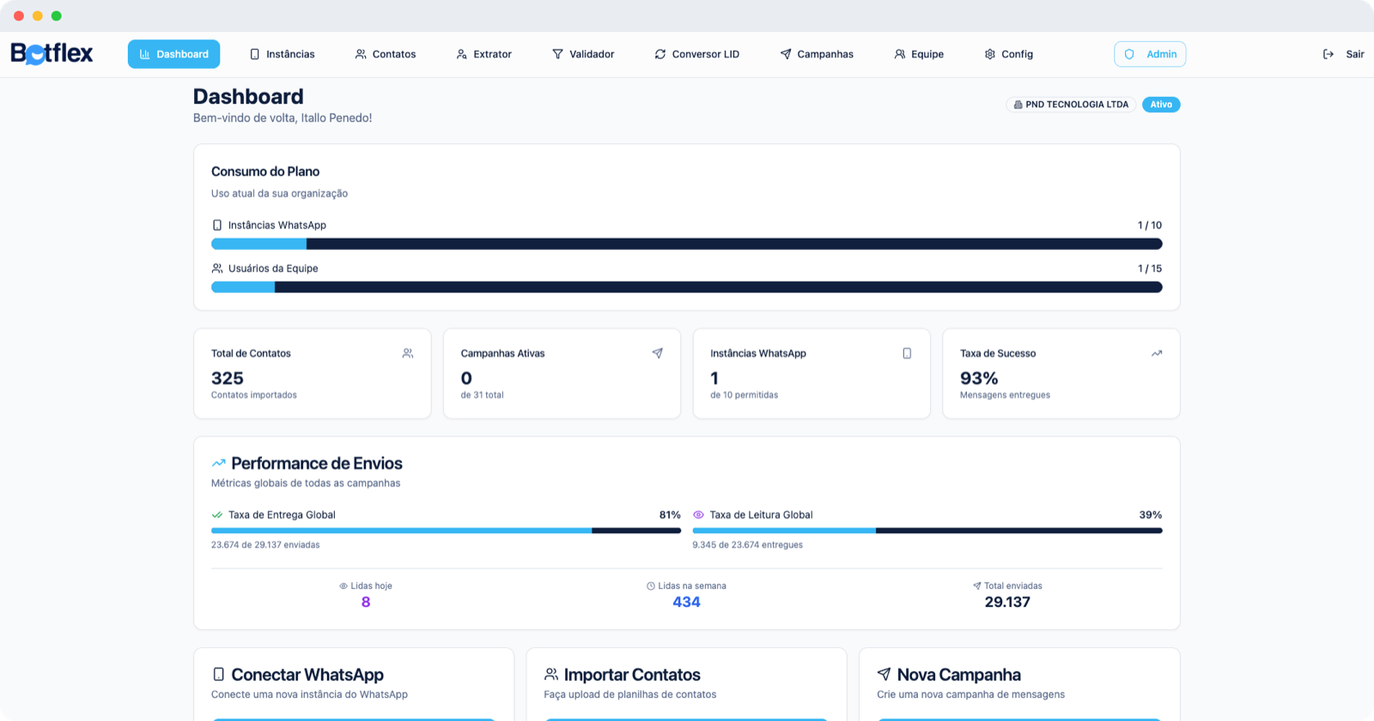
Task: Open the Dashboard nav tab
Action: [174, 54]
